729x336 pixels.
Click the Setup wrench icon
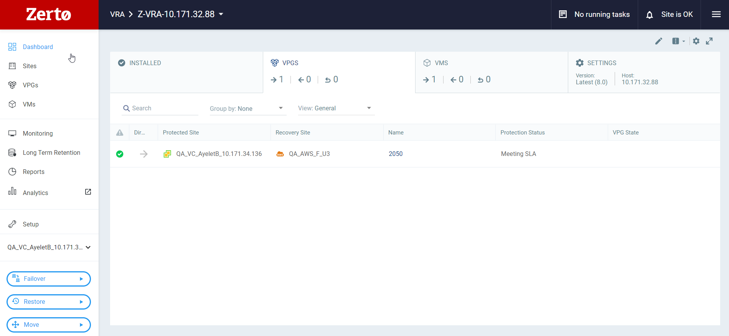pyautogui.click(x=12, y=224)
